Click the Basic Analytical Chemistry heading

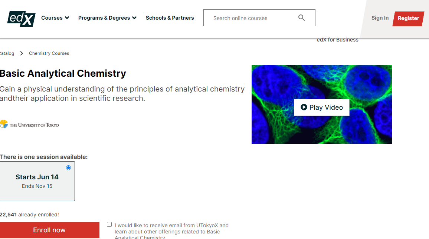point(63,73)
